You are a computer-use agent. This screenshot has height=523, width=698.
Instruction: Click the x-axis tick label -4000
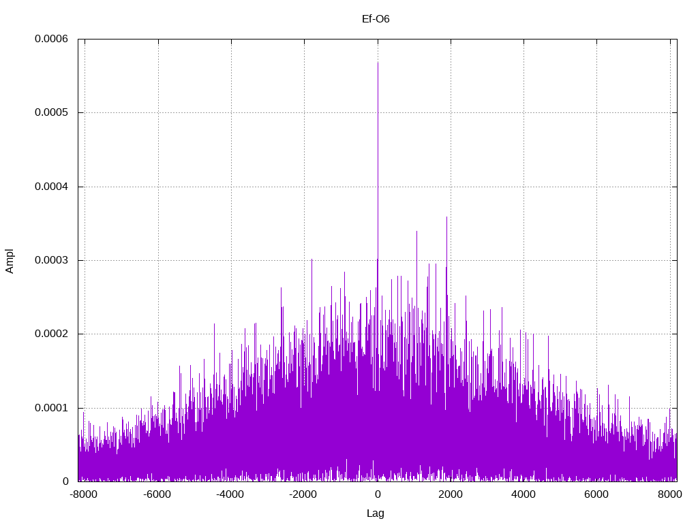click(230, 494)
